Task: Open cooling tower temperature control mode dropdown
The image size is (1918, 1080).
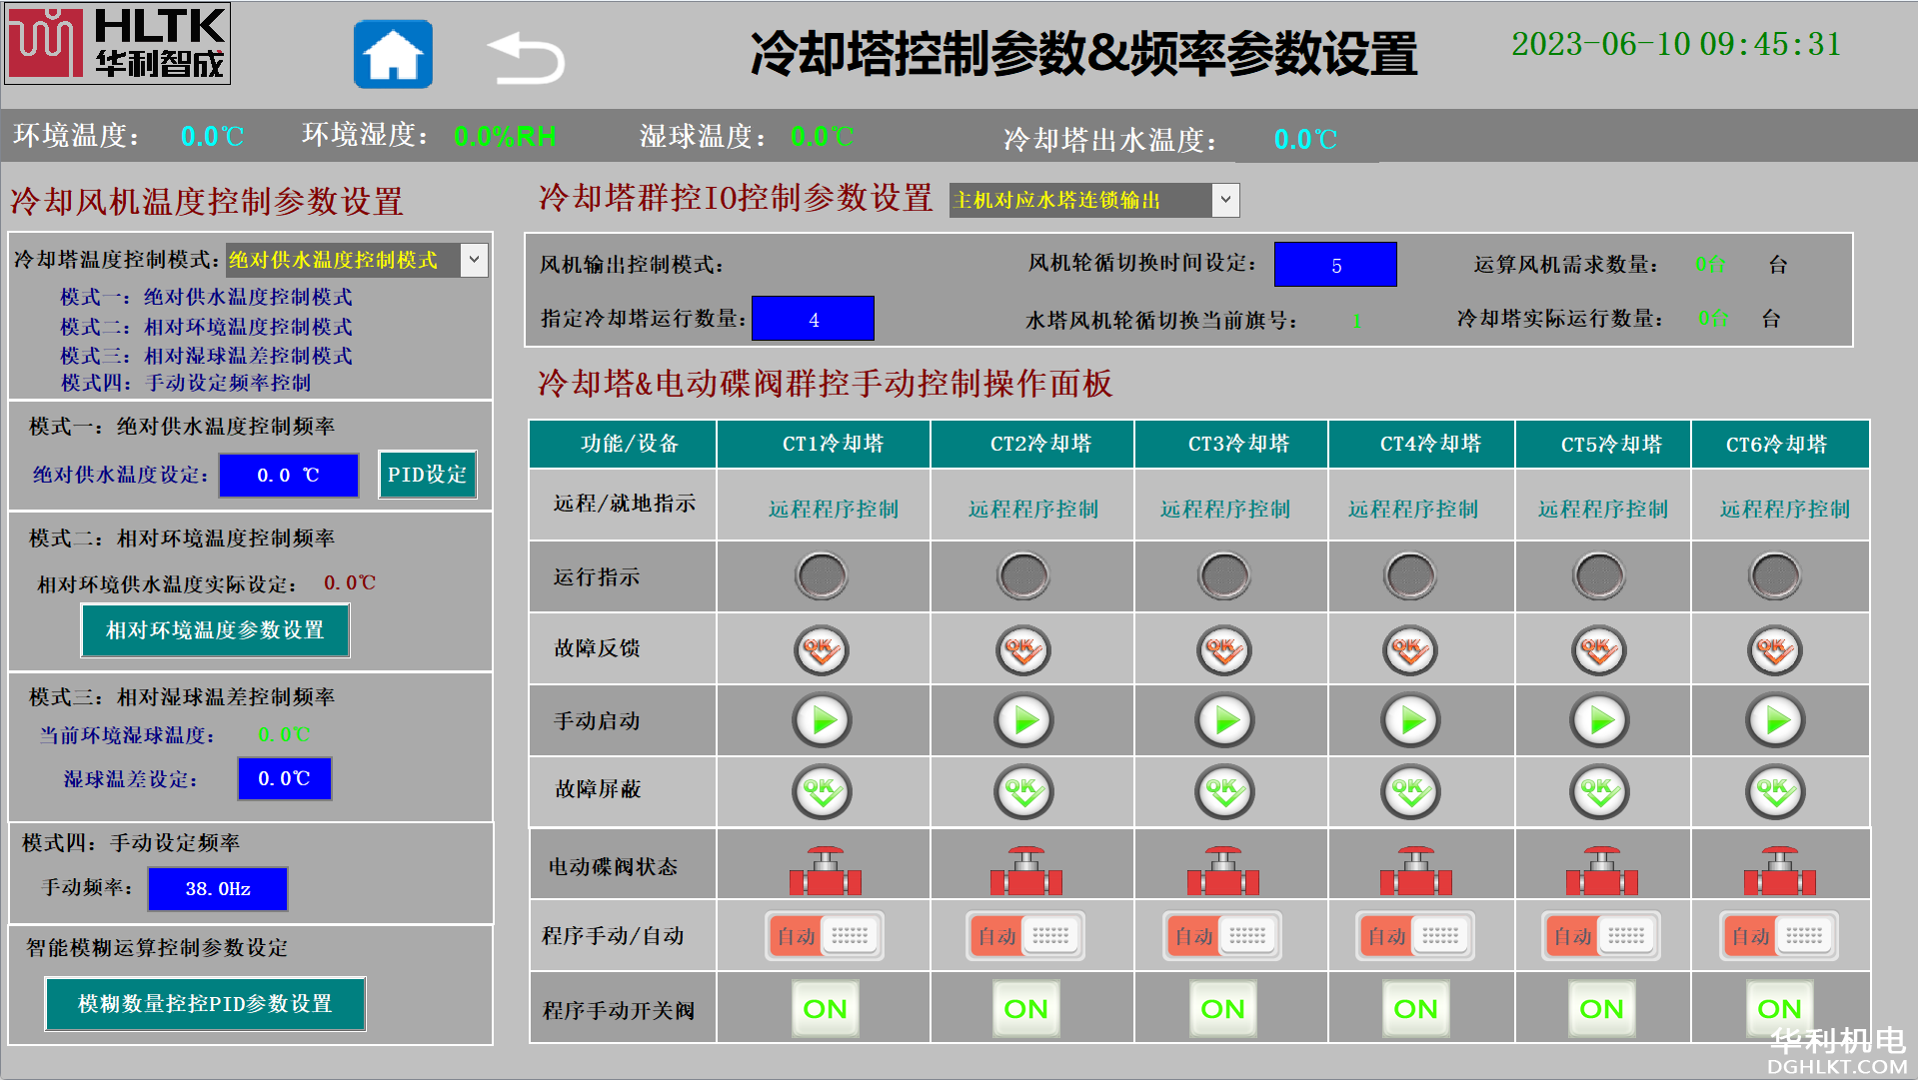Action: pos(474,260)
